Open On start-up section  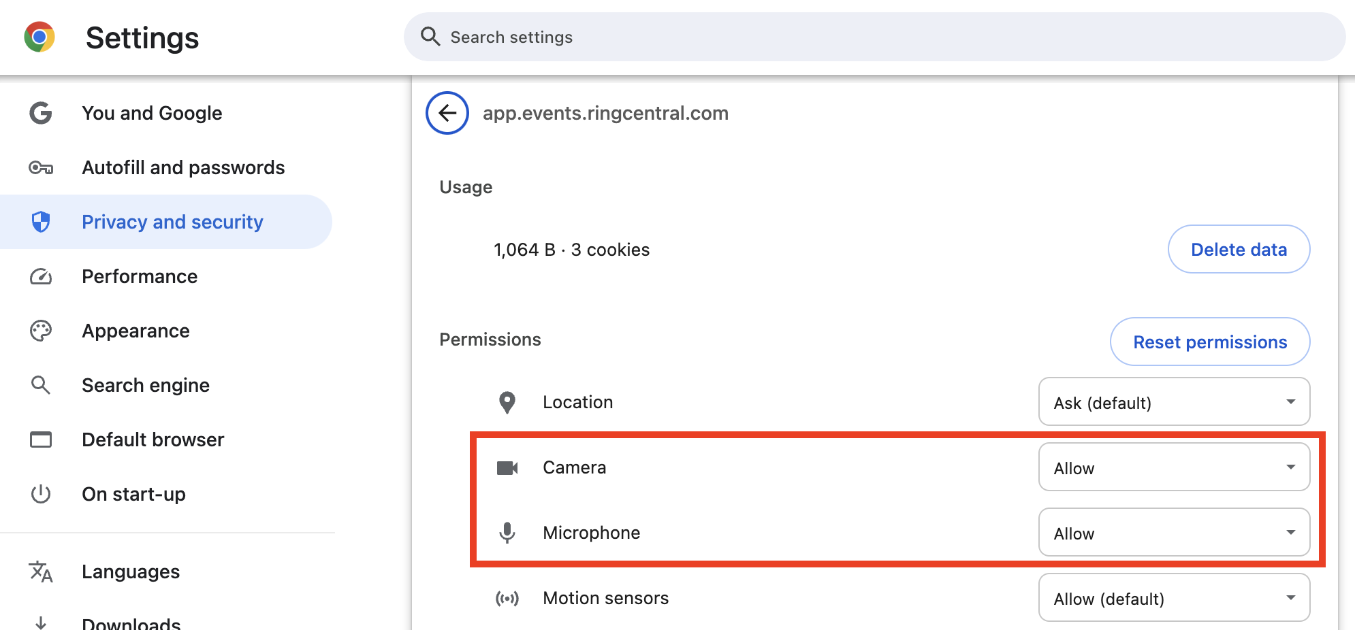pyautogui.click(x=166, y=494)
